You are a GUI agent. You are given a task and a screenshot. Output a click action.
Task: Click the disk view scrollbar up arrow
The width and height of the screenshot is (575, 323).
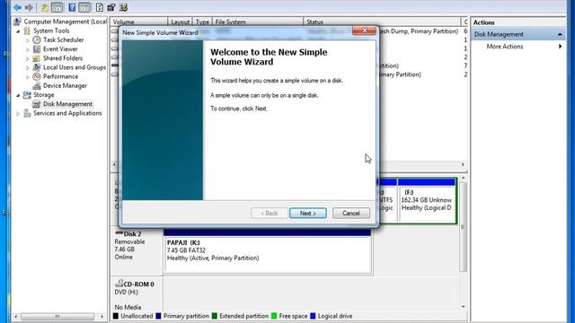464,178
